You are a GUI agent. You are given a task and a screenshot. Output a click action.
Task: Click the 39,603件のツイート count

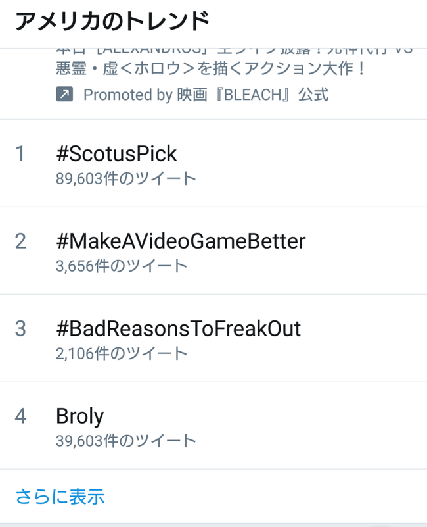pos(126,441)
